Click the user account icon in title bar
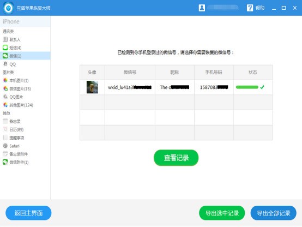 [x=202, y=8]
